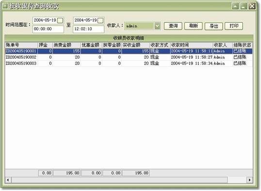The width and height of the screenshot is (261, 191).
Task: Sort by 收款时间 column header
Action: pyautogui.click(x=192, y=45)
